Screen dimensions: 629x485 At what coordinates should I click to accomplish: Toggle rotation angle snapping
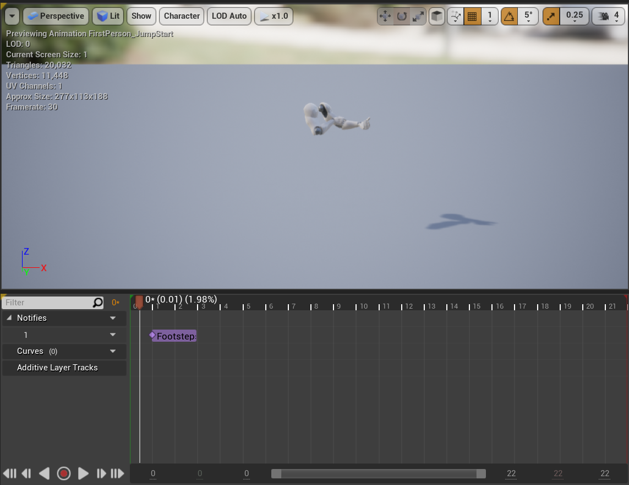[x=509, y=17]
